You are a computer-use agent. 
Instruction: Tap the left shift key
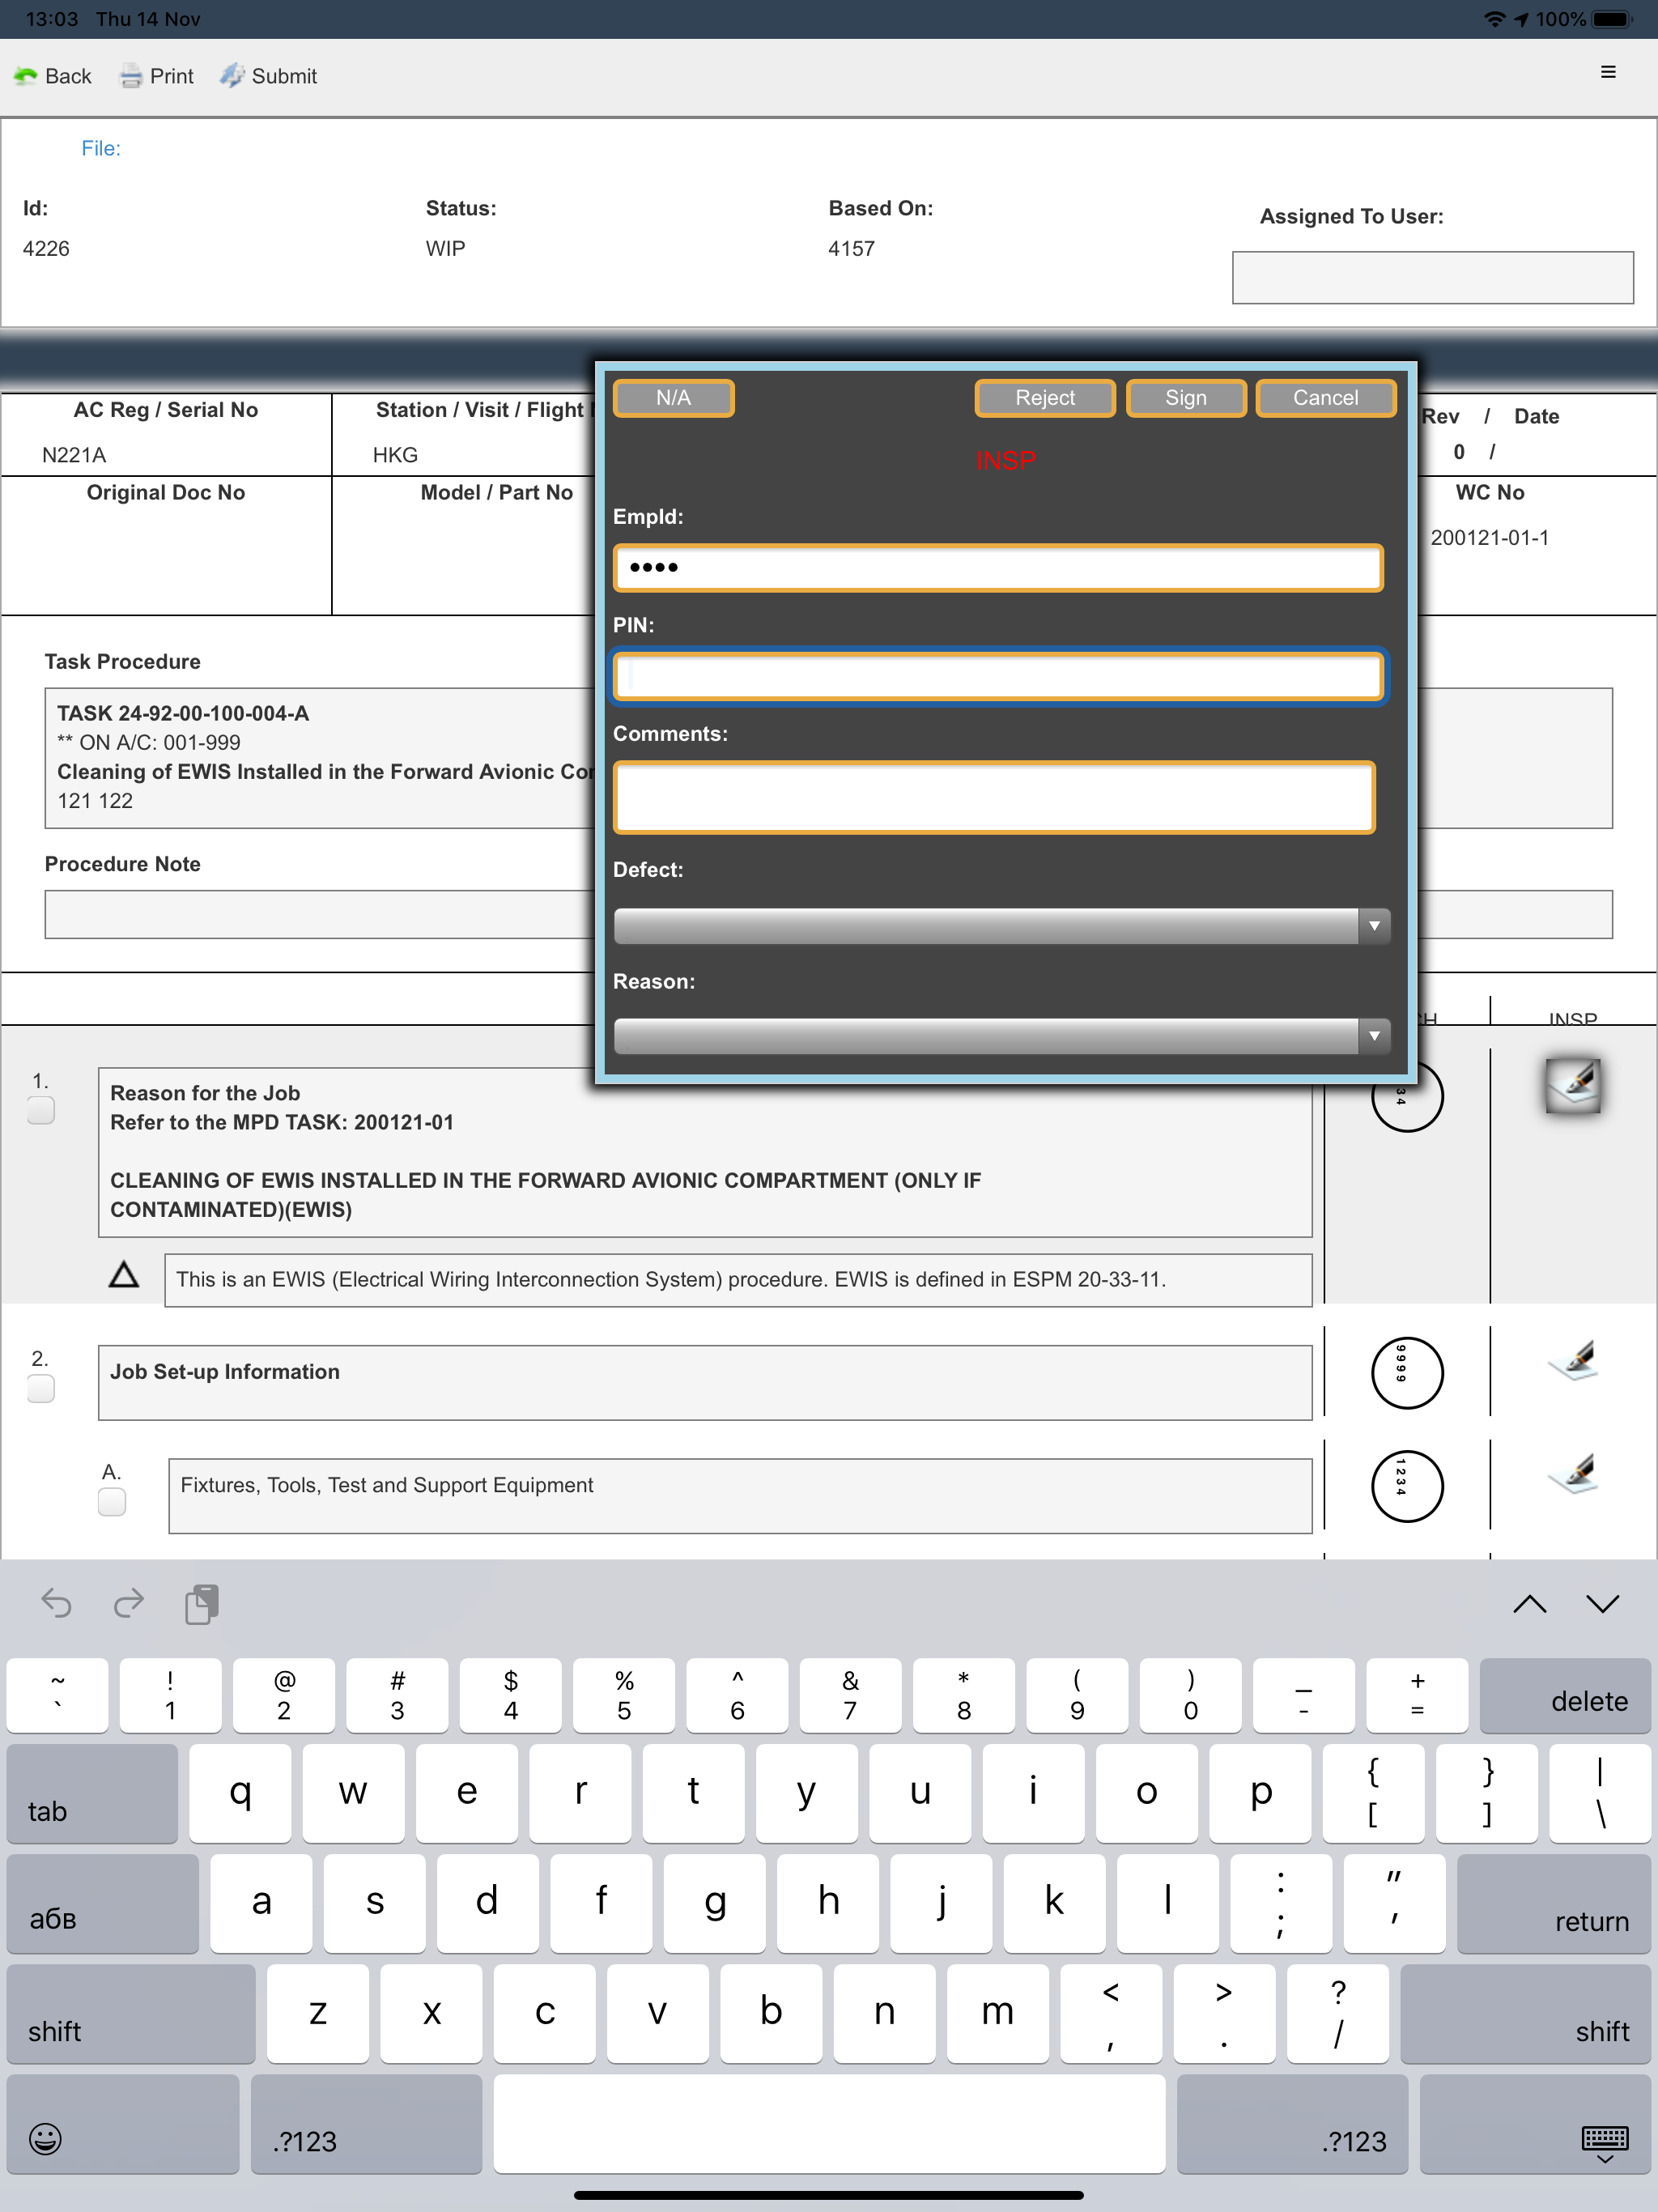pyautogui.click(x=131, y=2014)
